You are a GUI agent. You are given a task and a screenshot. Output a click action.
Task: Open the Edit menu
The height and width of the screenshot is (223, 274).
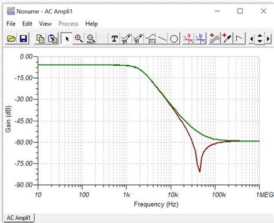[27, 24]
